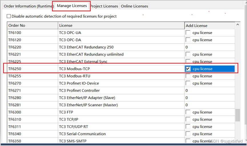This screenshot has width=247, height=146.
Task: Click the TC3 Modbus-TCP license name
Action: (74, 69)
